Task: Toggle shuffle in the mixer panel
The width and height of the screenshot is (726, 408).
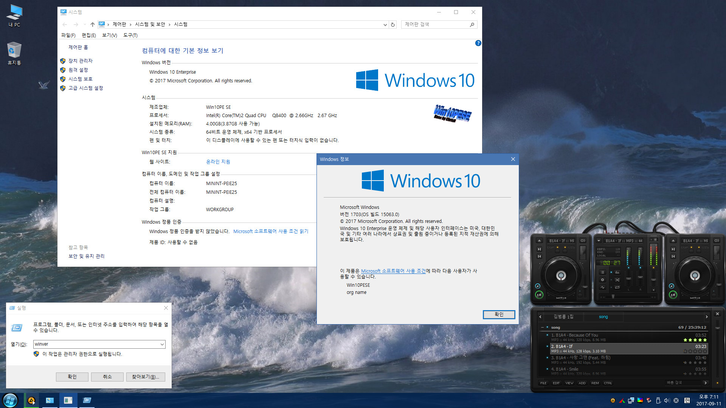Action: tap(617, 280)
